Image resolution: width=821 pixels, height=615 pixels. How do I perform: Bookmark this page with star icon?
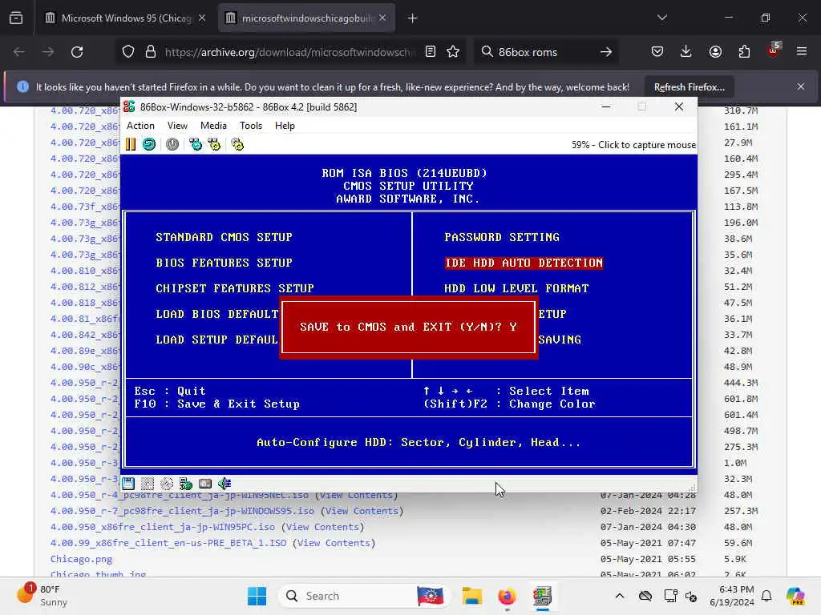(453, 52)
